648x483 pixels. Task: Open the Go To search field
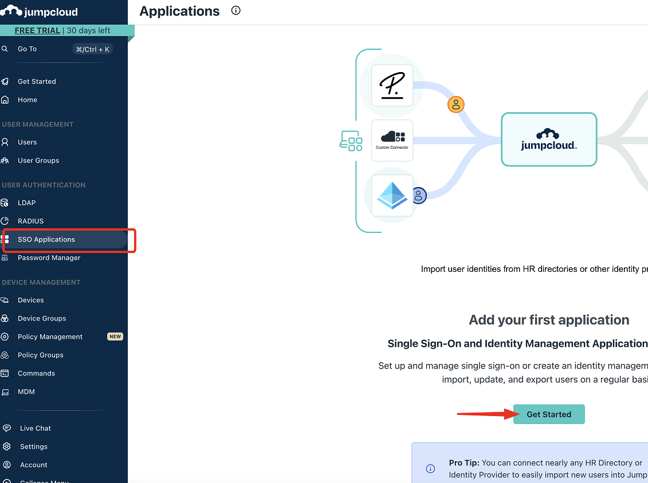(x=57, y=49)
